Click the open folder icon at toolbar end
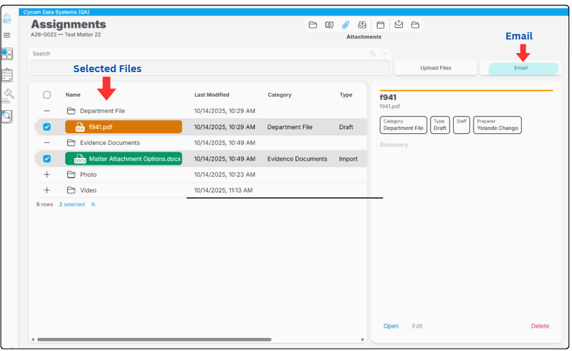The width and height of the screenshot is (572, 351). [415, 25]
